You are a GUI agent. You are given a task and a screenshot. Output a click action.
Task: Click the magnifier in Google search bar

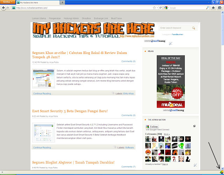(208, 8)
